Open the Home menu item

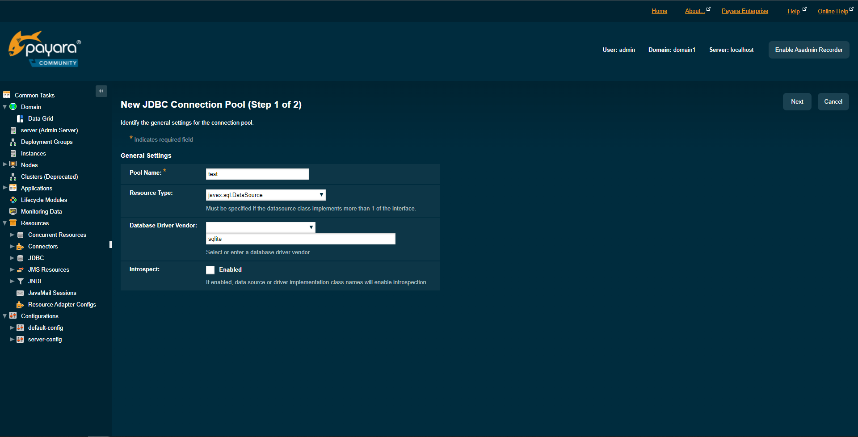click(659, 11)
